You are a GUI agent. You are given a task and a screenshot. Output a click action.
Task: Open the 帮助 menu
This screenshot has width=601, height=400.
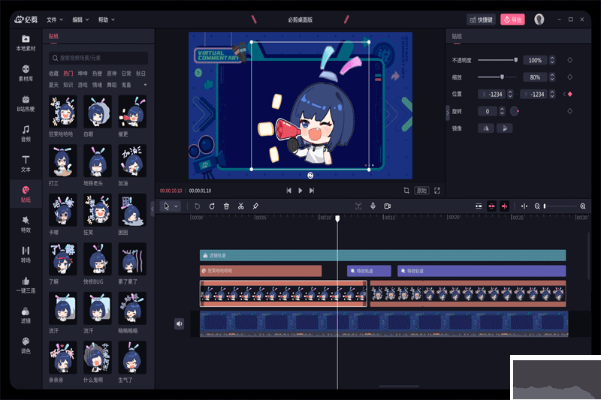[106, 20]
